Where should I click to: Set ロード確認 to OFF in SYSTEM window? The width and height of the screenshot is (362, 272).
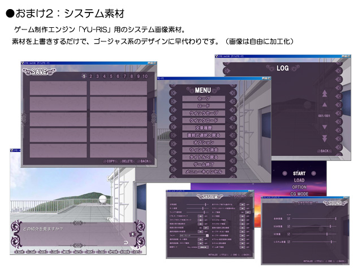coord(248,216)
